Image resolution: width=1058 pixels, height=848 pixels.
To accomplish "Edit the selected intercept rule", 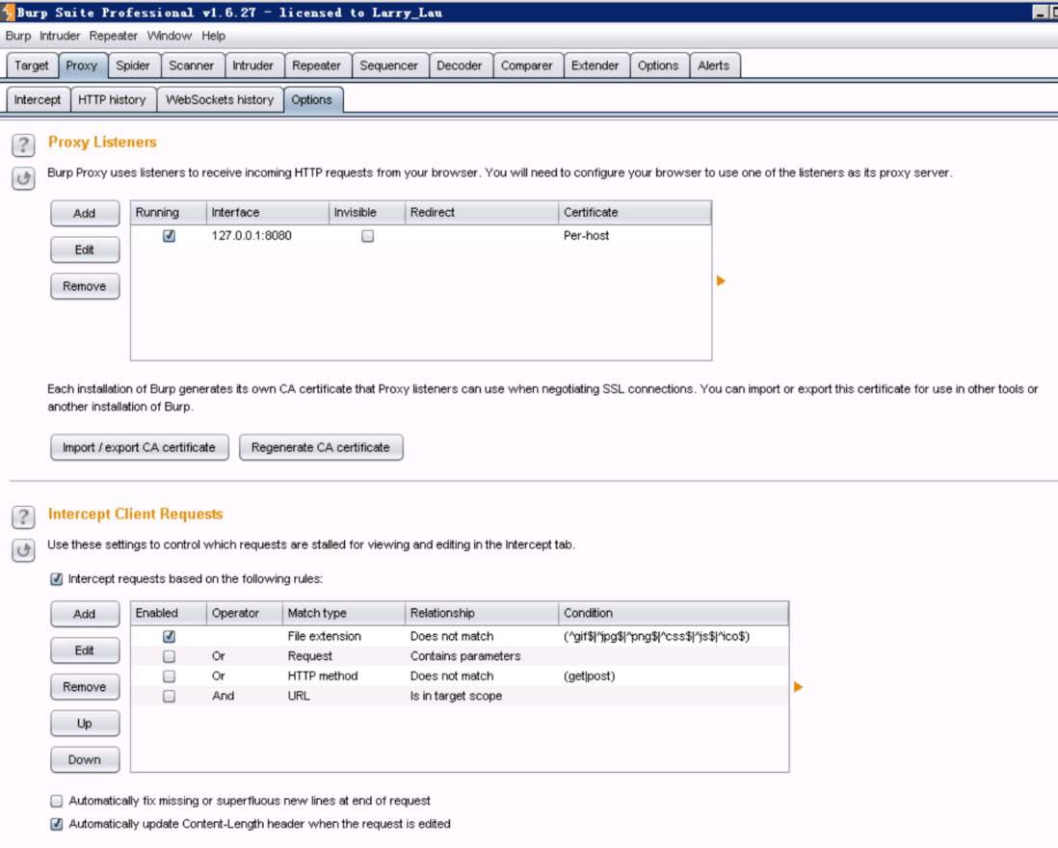I will pyautogui.click(x=85, y=650).
